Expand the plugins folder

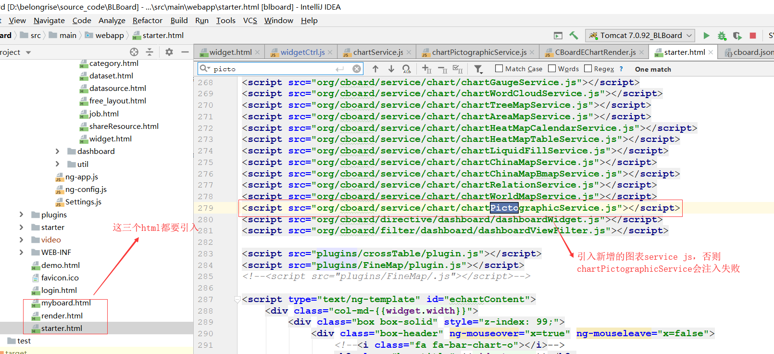click(x=21, y=215)
